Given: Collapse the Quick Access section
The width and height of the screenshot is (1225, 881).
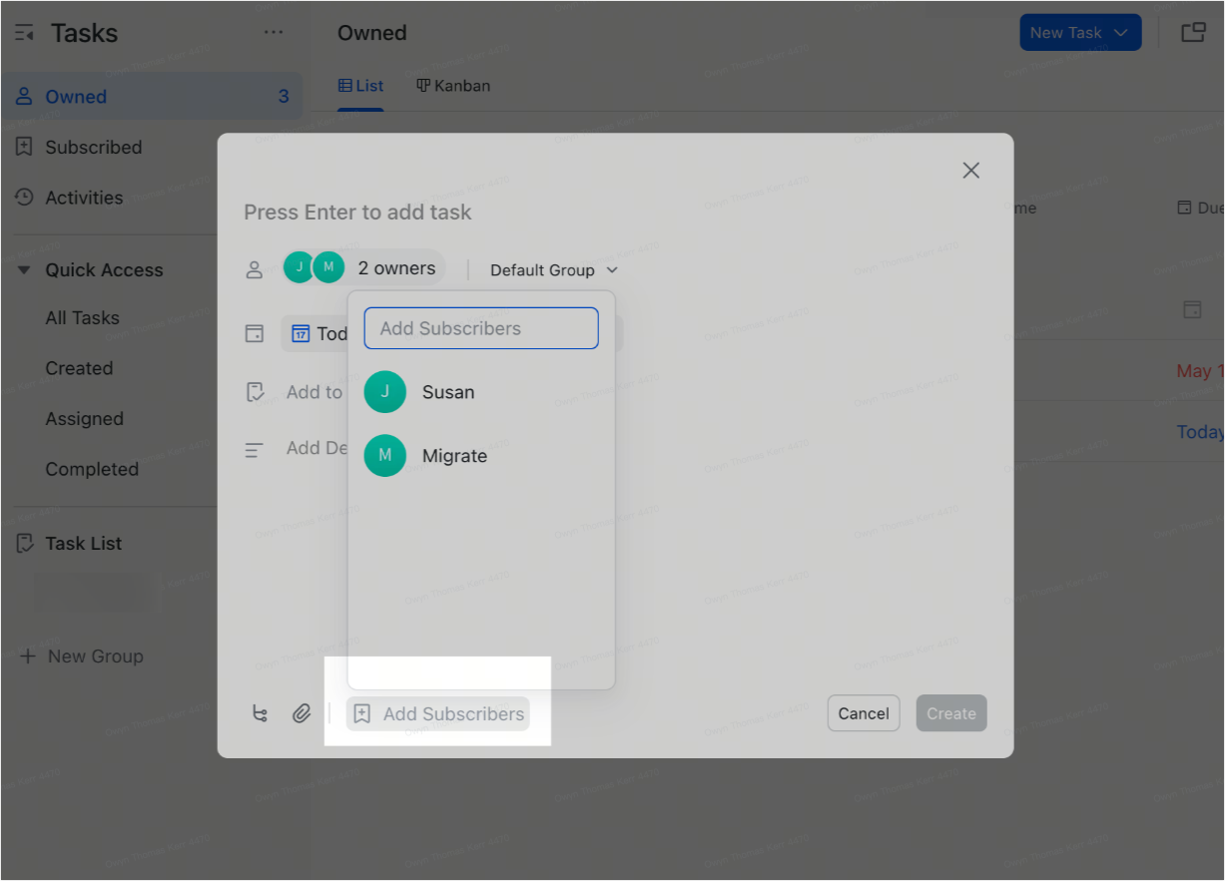Looking at the screenshot, I should [24, 269].
